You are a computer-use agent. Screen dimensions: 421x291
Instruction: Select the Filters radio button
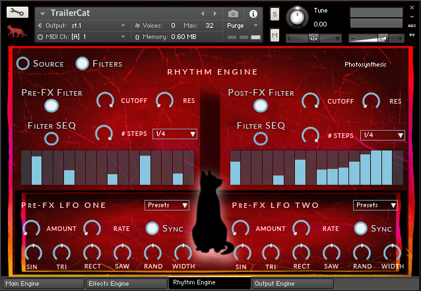click(82, 63)
